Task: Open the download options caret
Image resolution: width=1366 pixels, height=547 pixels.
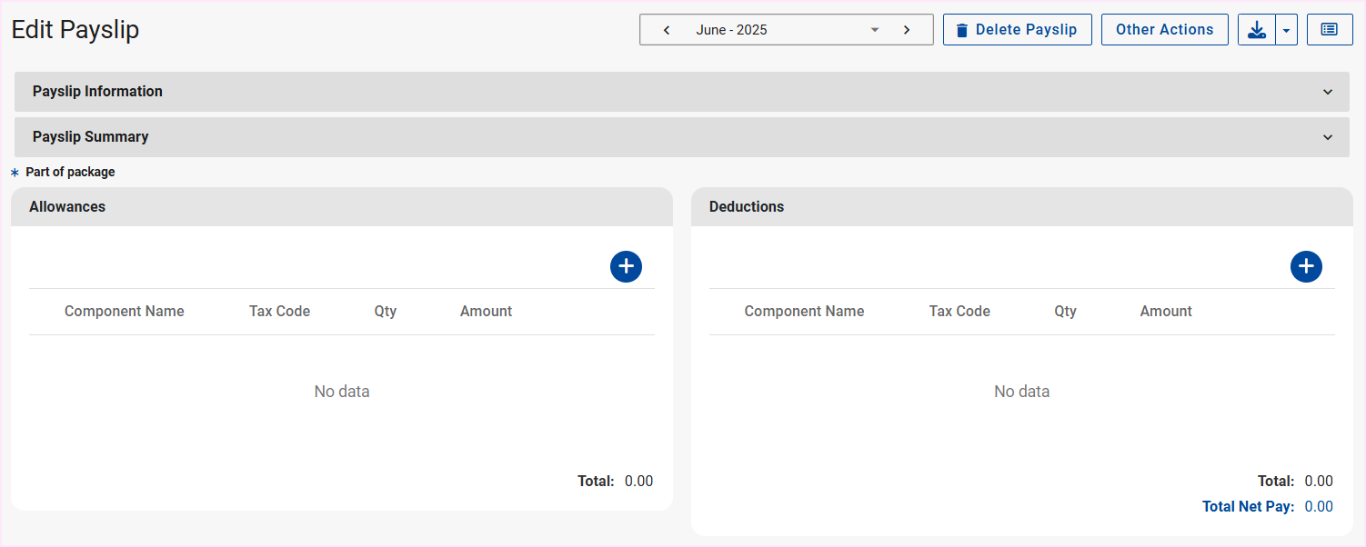Action: point(1286,30)
